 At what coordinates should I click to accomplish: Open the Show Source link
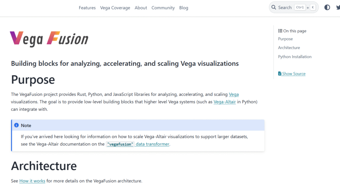click(292, 73)
